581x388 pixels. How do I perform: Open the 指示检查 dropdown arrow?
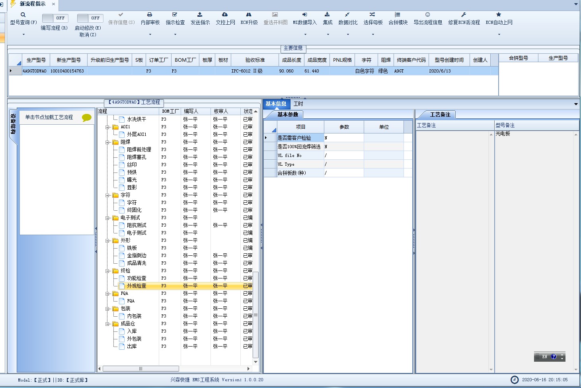tap(175, 35)
